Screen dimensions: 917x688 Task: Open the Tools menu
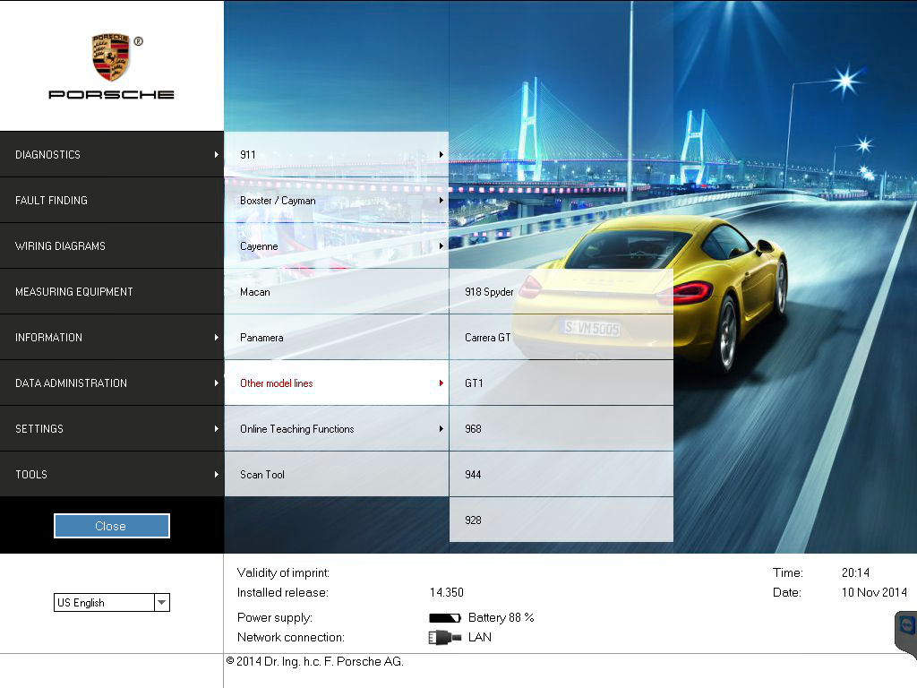(111, 475)
